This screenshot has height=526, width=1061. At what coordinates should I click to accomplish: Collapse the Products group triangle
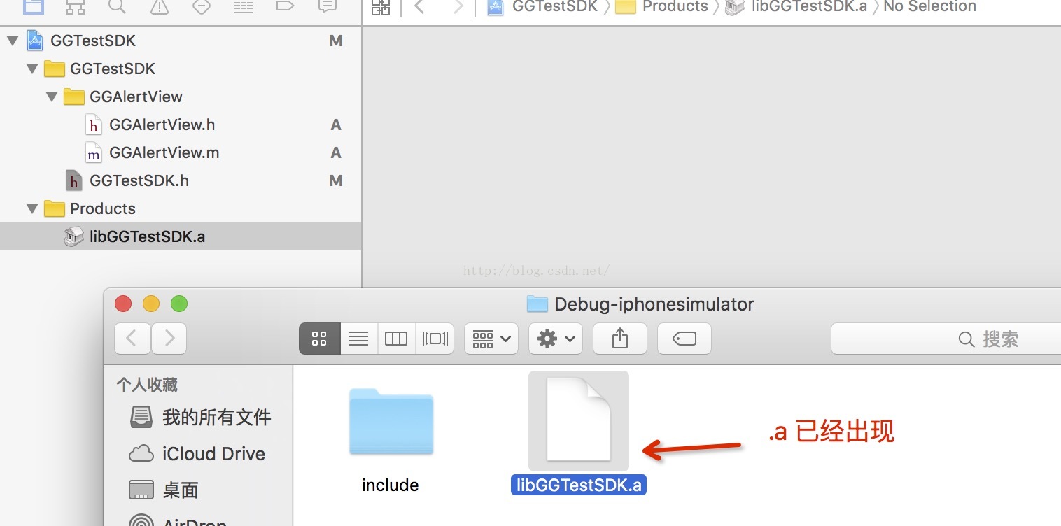point(31,209)
